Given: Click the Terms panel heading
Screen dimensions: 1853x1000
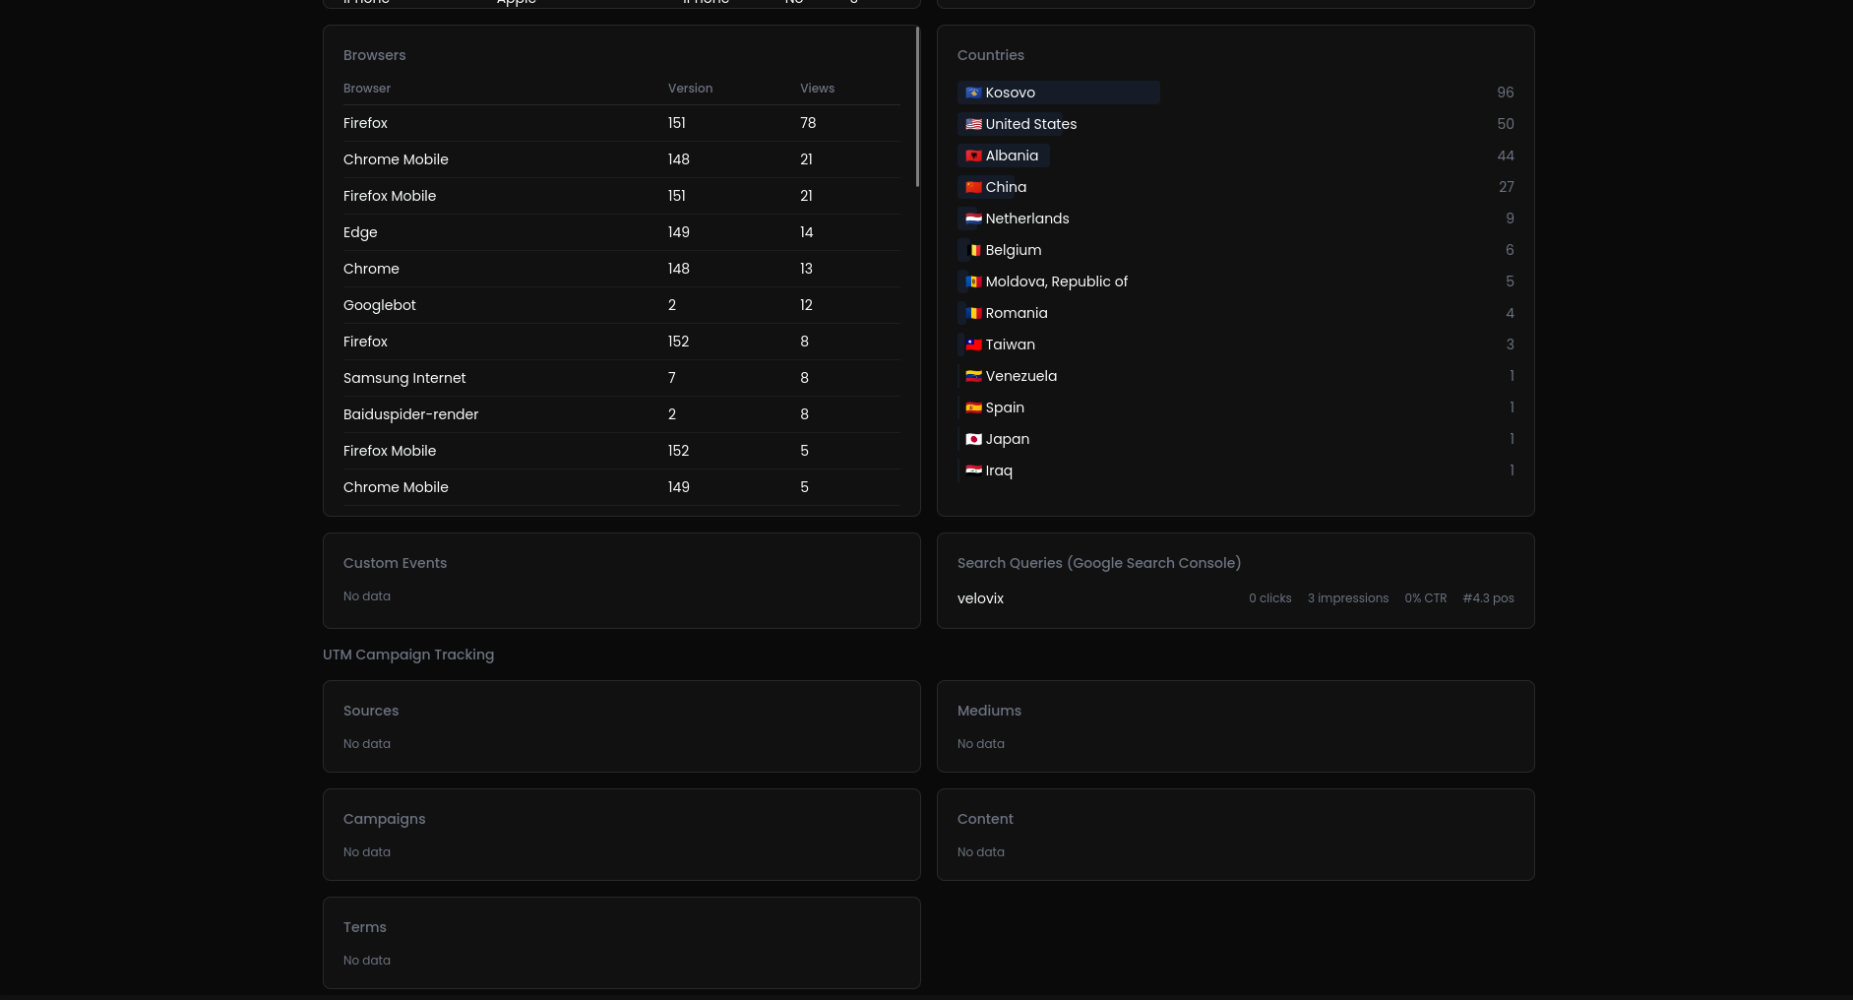Looking at the screenshot, I should click(x=364, y=927).
